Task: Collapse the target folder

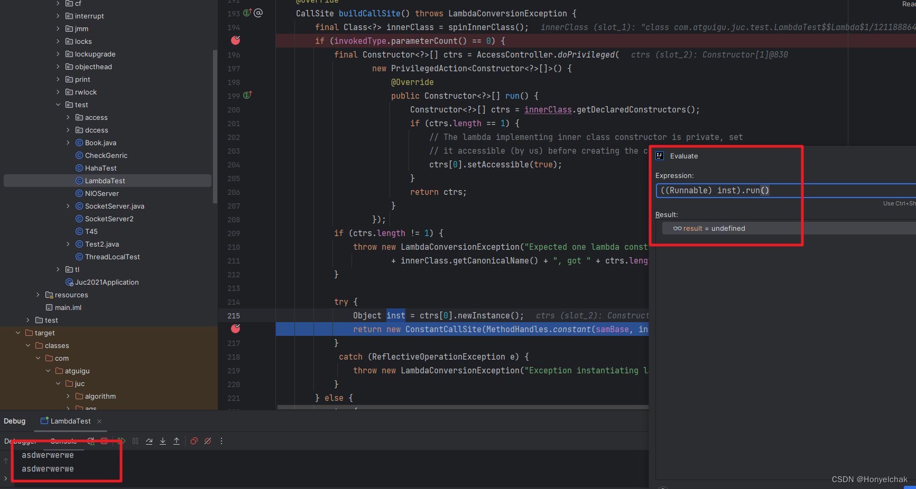Action: (x=18, y=333)
